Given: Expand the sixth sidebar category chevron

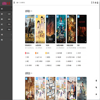Looking at the screenshot, I should point(11,35).
